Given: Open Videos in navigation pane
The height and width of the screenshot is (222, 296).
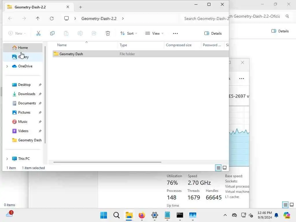Looking at the screenshot, I should (x=23, y=131).
